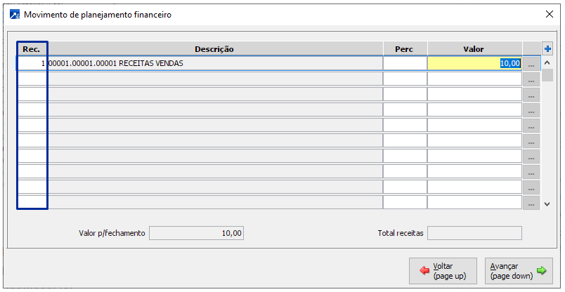
Task: Click the application icon in title bar
Action: click(x=14, y=14)
